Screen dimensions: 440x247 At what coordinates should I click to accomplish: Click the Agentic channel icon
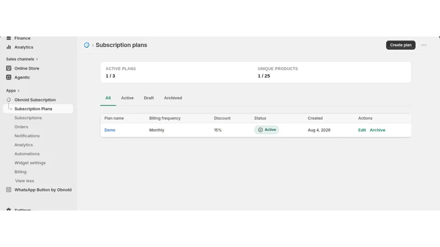(9, 77)
